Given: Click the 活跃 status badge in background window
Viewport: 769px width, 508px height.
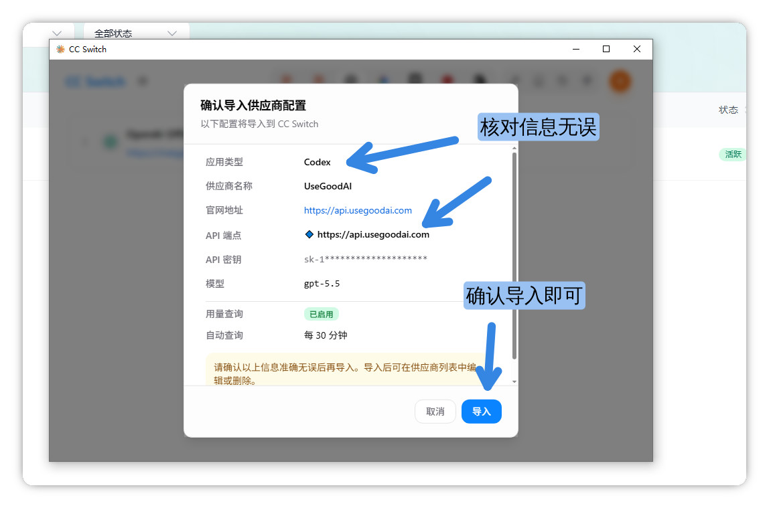Looking at the screenshot, I should tap(732, 155).
